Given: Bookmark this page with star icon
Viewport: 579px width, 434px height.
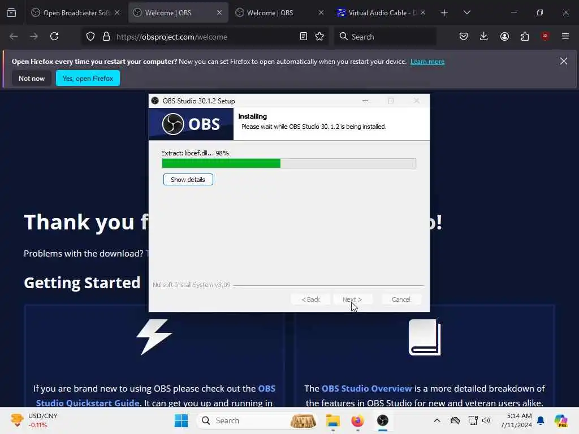Looking at the screenshot, I should [x=319, y=36].
